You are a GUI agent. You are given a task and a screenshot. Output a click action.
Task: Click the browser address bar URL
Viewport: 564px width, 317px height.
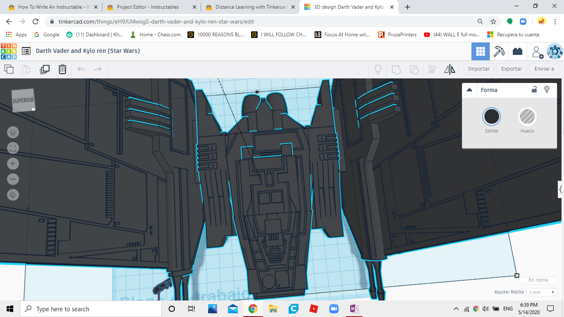coord(156,21)
